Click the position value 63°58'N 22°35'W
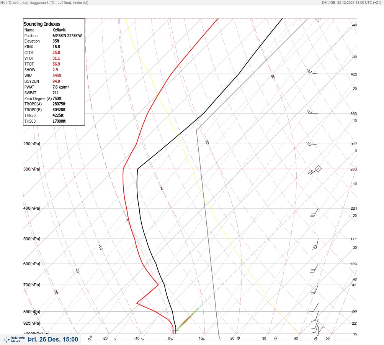 [x=67, y=36]
